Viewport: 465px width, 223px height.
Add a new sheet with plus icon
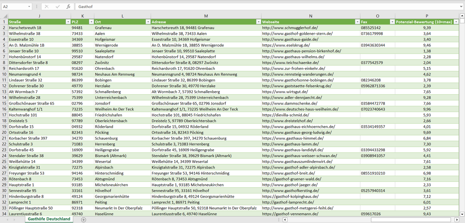(x=84, y=219)
